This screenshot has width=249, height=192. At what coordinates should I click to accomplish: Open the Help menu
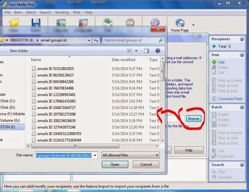pos(88,12)
